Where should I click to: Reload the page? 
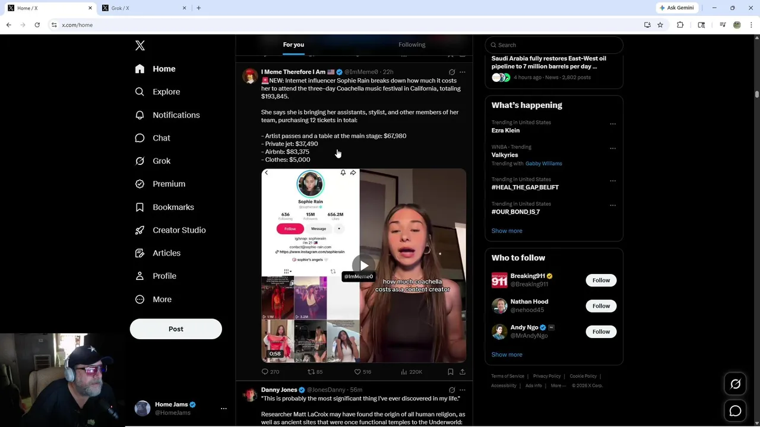[x=37, y=25]
